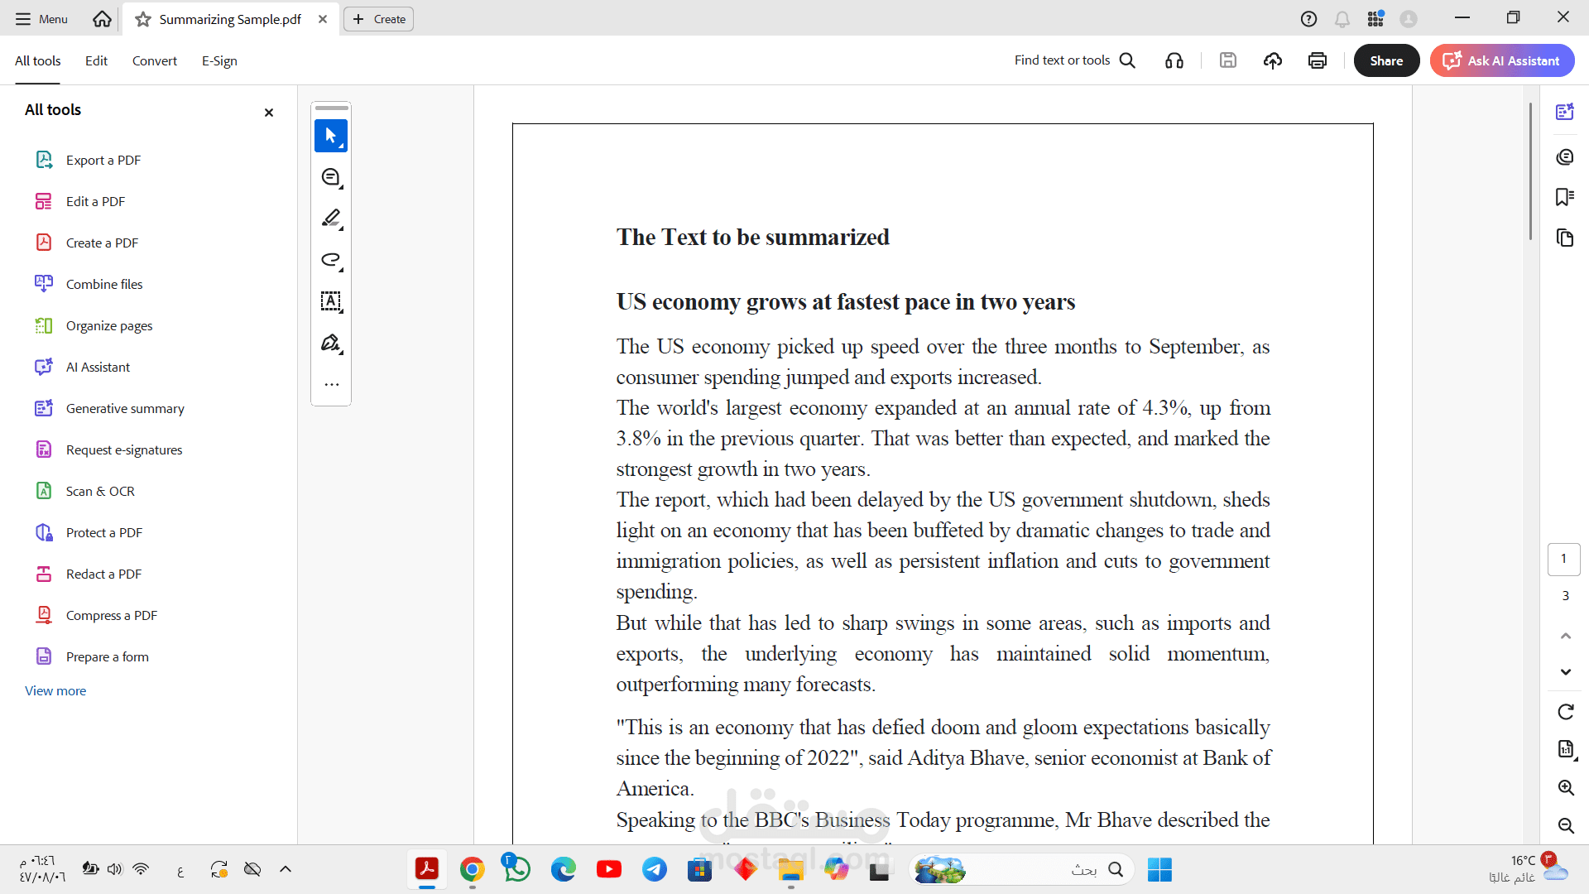The image size is (1589, 894).
Task: Switch to the E-Sign tab
Action: coord(219,61)
